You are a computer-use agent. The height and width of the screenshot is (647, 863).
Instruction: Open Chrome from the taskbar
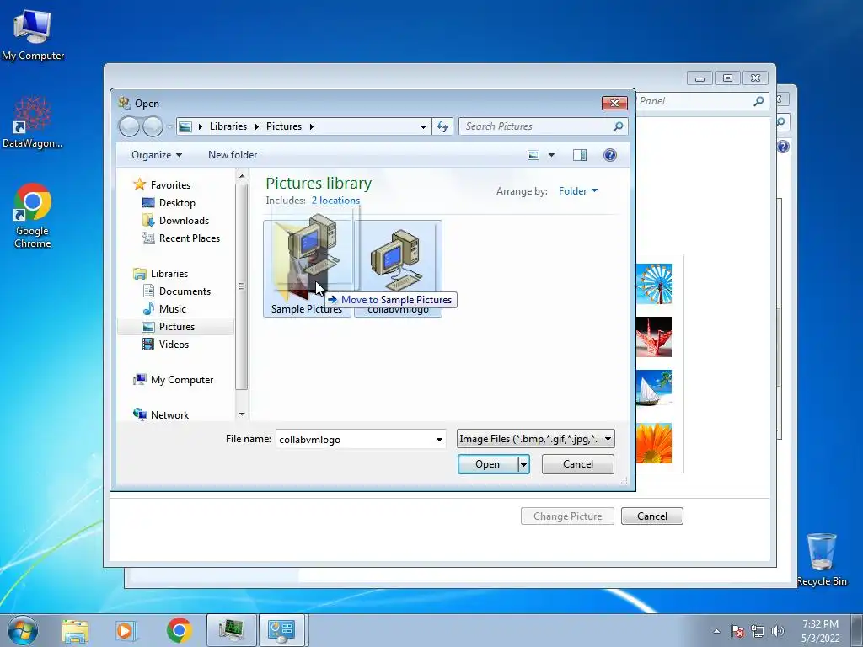[x=179, y=630]
